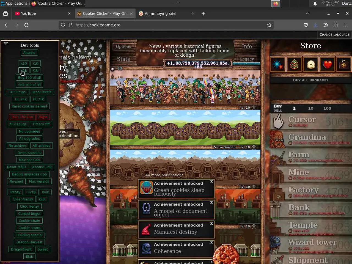The image size is (352, 264).
Task: Open the Firefox hamburger menu
Action: pyautogui.click(x=345, y=25)
